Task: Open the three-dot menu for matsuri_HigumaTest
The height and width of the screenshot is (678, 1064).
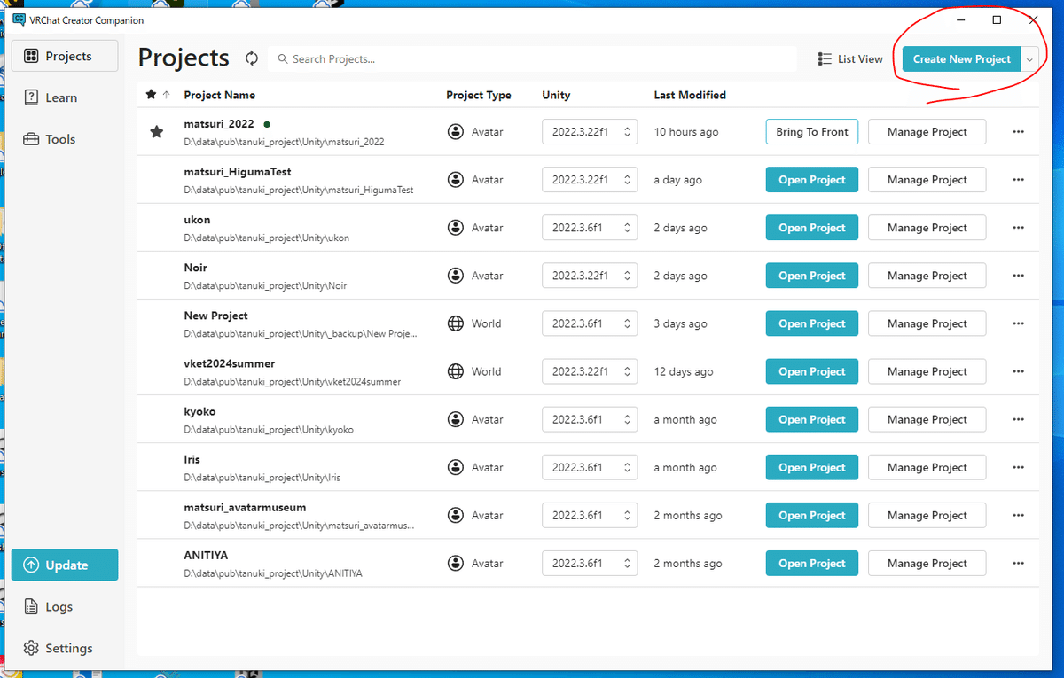Action: tap(1018, 180)
